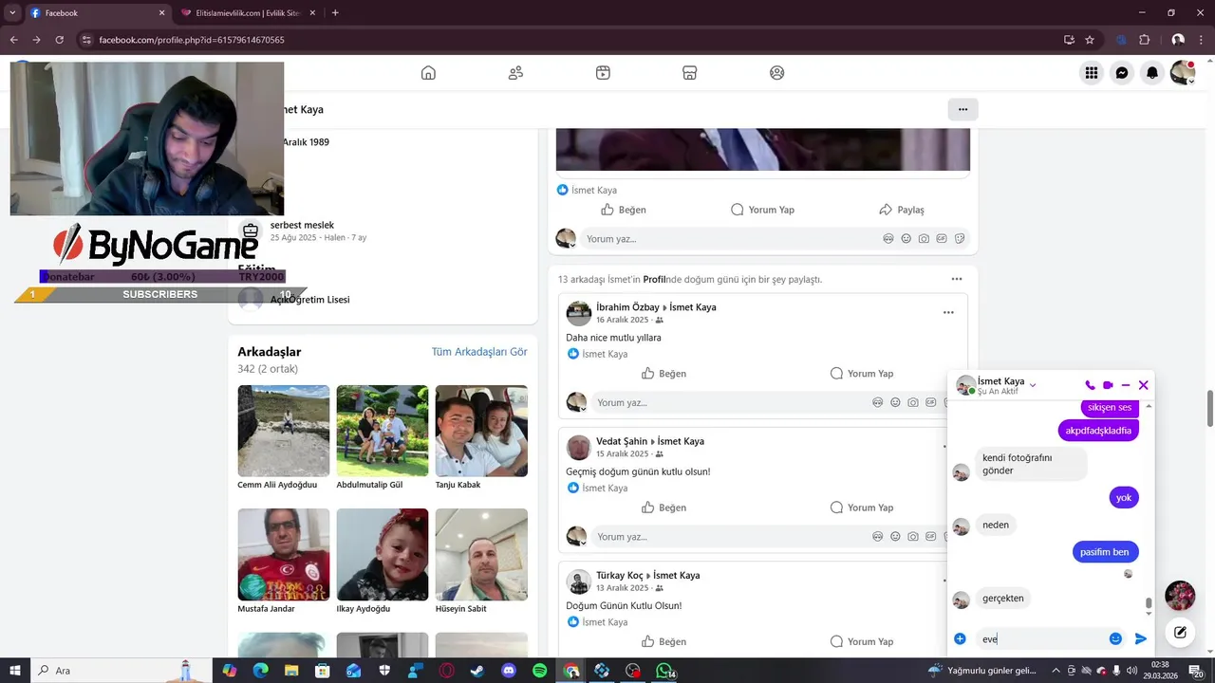Open Abdulmutalip Gül friend photo

(383, 431)
